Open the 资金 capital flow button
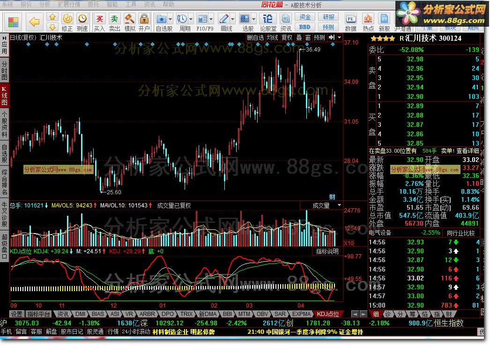 click(304, 17)
